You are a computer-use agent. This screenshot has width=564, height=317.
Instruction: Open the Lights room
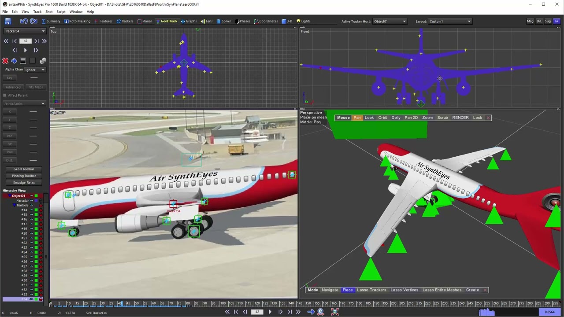pos(303,21)
